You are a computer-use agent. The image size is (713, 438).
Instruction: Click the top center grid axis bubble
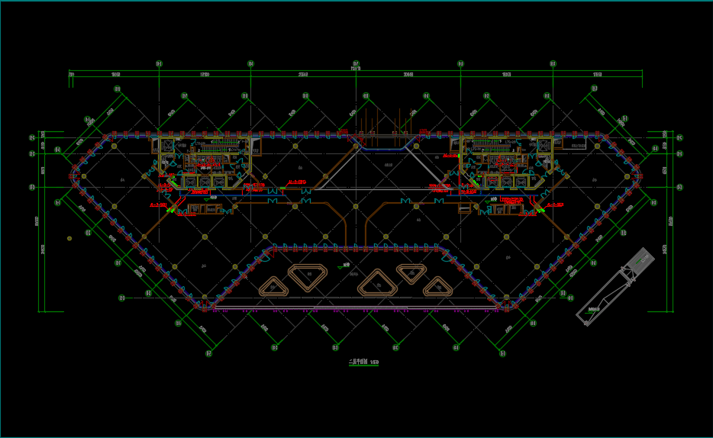coord(356,63)
